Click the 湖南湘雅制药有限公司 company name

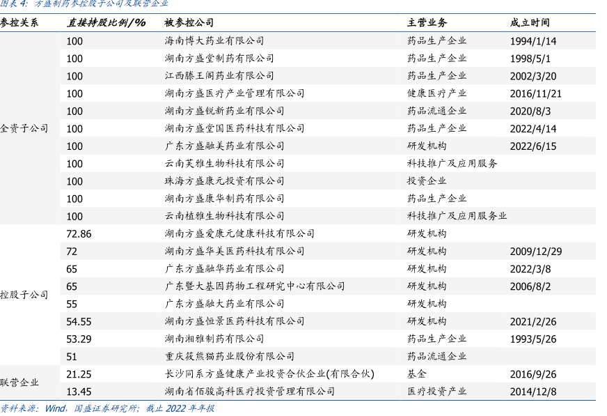click(214, 339)
